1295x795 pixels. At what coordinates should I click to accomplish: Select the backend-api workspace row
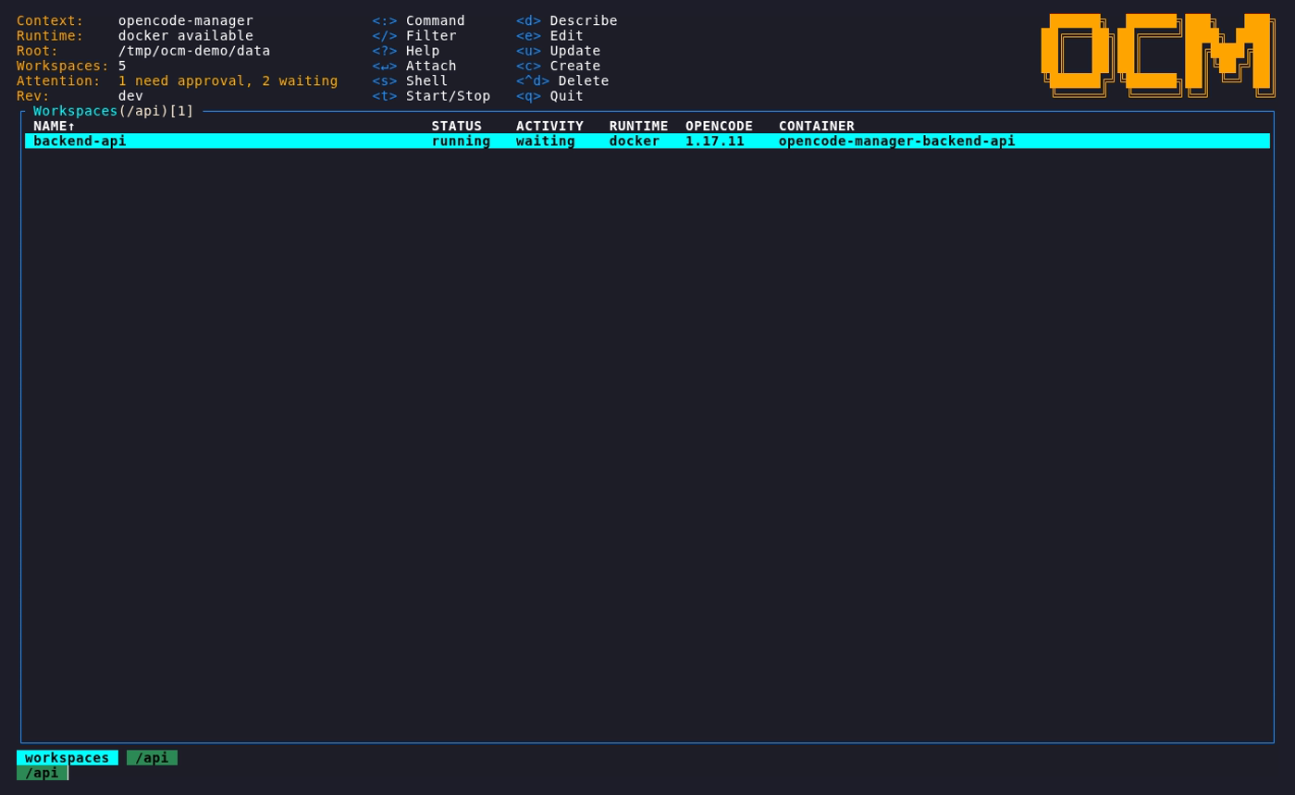point(647,141)
